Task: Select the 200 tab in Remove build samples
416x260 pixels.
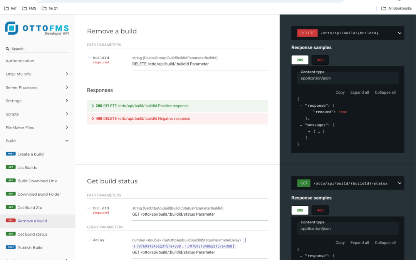Action: tap(300, 60)
